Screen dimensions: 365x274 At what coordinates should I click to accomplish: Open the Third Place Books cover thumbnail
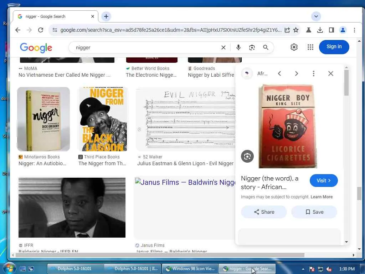(x=102, y=119)
